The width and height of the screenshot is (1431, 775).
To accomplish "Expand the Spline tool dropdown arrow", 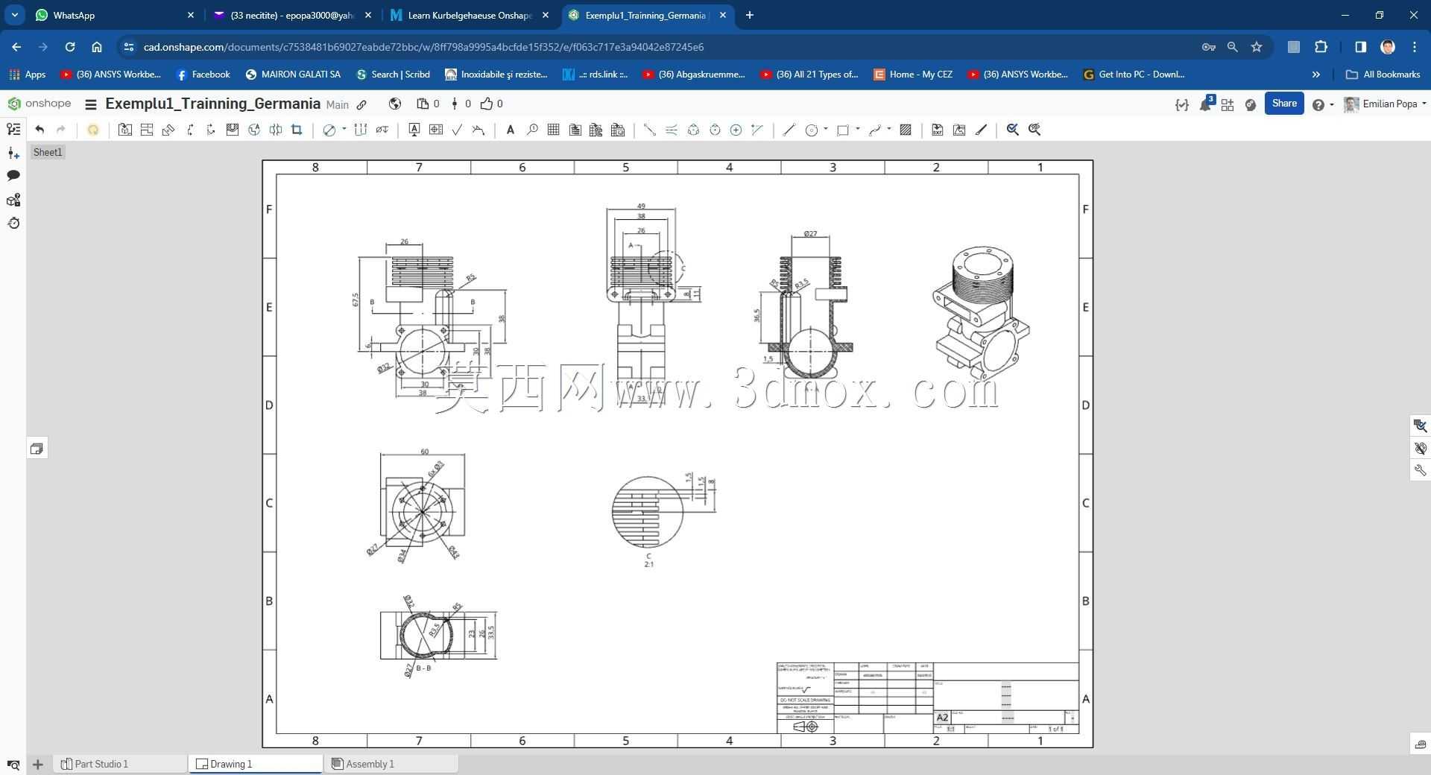I will [889, 129].
